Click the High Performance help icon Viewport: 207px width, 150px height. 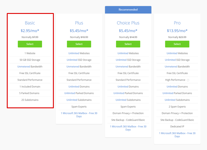point(188,80)
